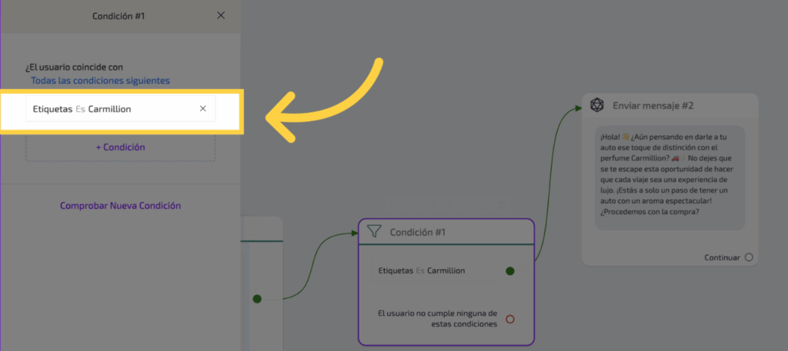788x351 pixels.
Task: Click the Carmillion value in the side panel
Action: click(x=109, y=109)
